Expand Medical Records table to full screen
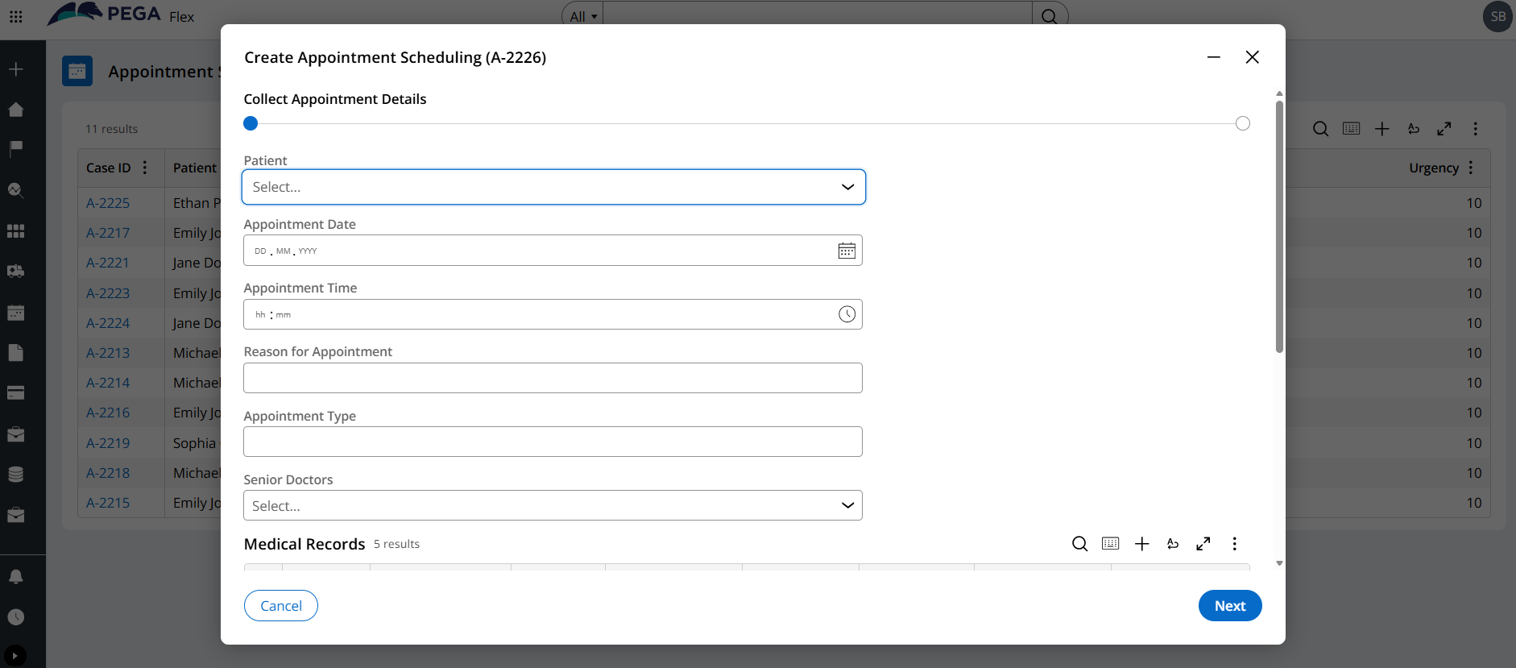Screen dimensions: 1516x668 (x=1203, y=544)
